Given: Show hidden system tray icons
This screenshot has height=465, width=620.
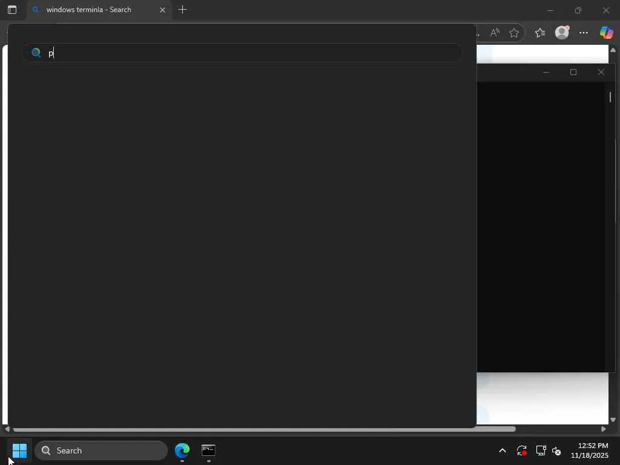Looking at the screenshot, I should 503,450.
